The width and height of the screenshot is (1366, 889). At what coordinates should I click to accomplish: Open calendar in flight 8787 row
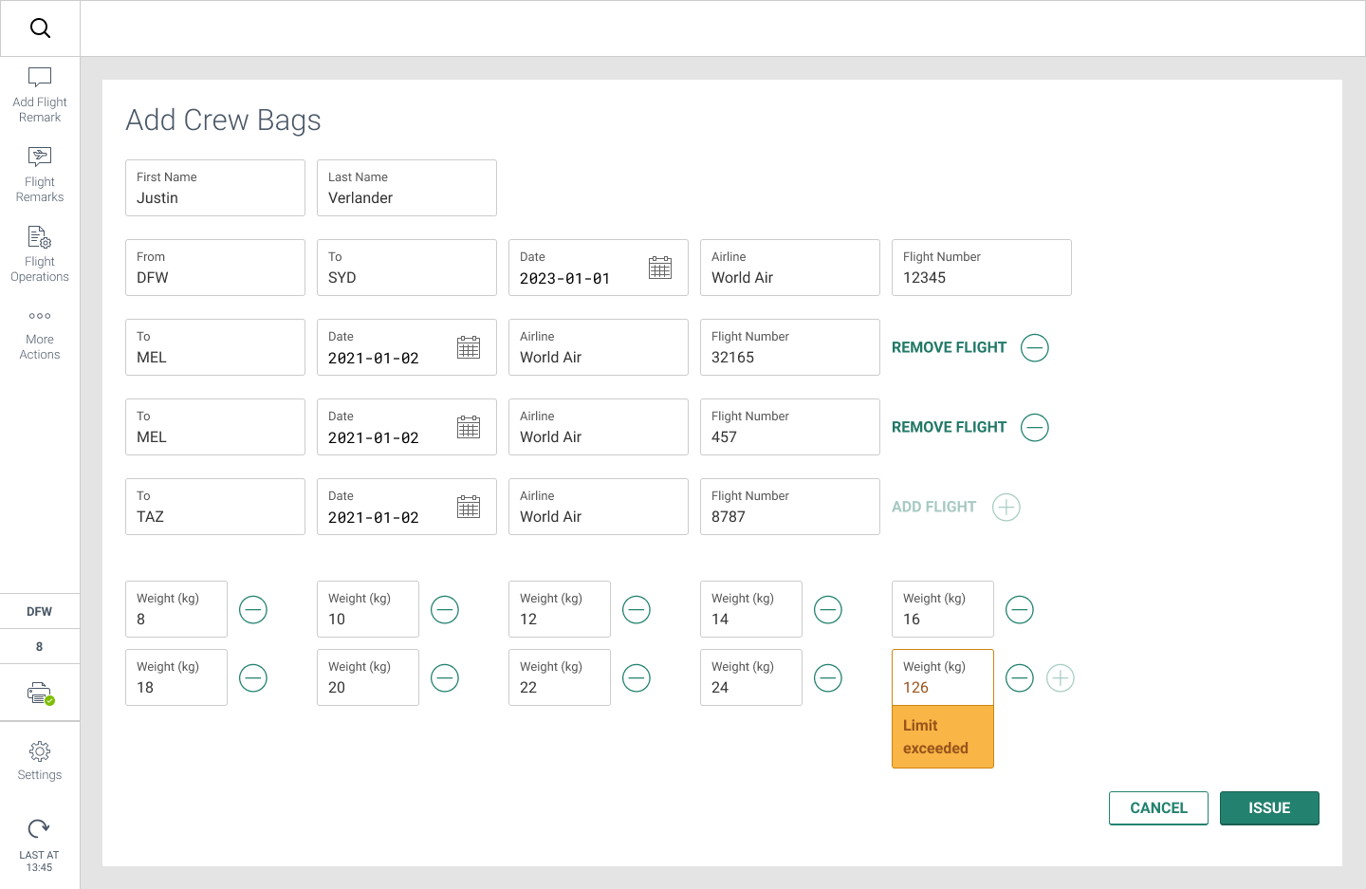[x=469, y=507]
